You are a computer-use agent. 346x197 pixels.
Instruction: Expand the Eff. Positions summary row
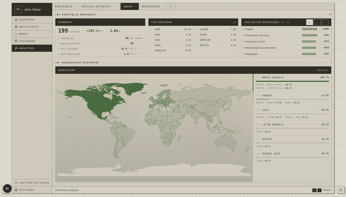100,54
